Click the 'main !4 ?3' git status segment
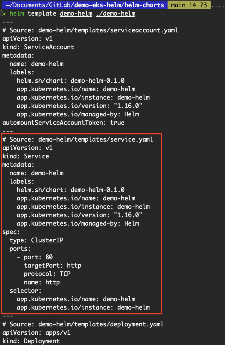225x345 pixels. [x=189, y=5]
